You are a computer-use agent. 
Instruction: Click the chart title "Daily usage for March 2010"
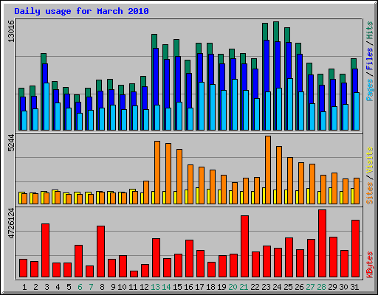click(x=81, y=11)
